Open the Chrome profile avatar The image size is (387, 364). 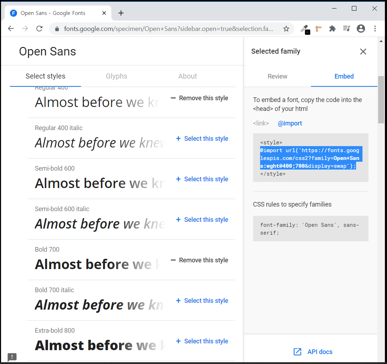tap(361, 29)
